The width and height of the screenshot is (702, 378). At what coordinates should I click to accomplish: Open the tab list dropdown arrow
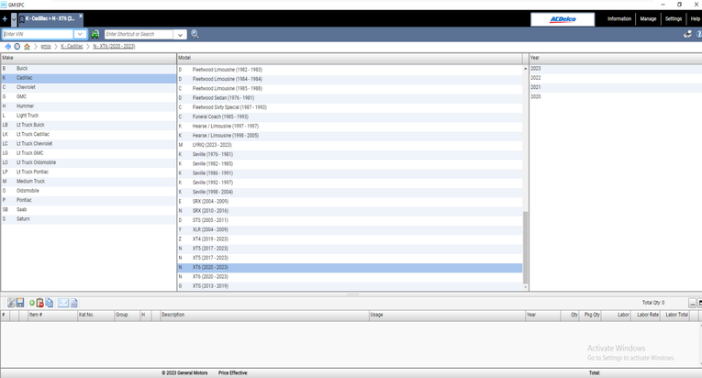click(x=13, y=18)
